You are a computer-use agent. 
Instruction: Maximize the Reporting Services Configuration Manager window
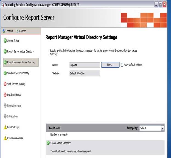point(160,5)
